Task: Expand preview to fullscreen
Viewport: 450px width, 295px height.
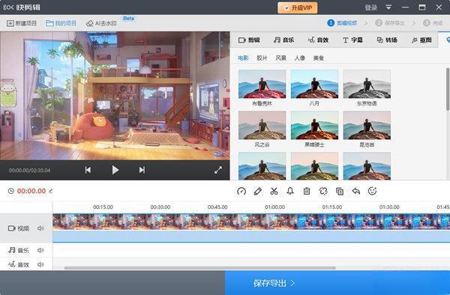Action: pyautogui.click(x=218, y=170)
